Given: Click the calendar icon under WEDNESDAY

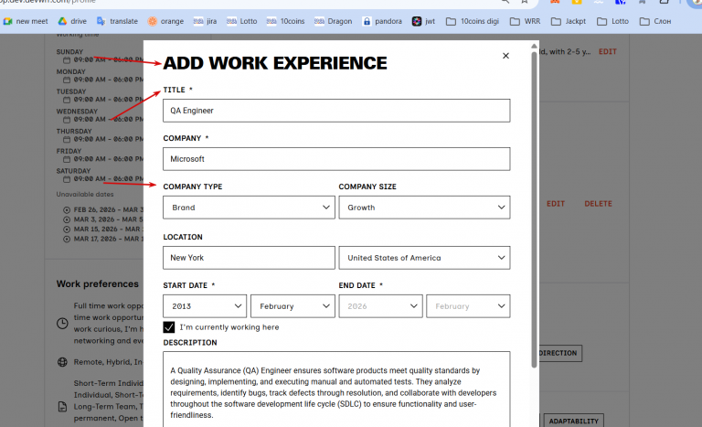Looking at the screenshot, I should [x=67, y=120].
